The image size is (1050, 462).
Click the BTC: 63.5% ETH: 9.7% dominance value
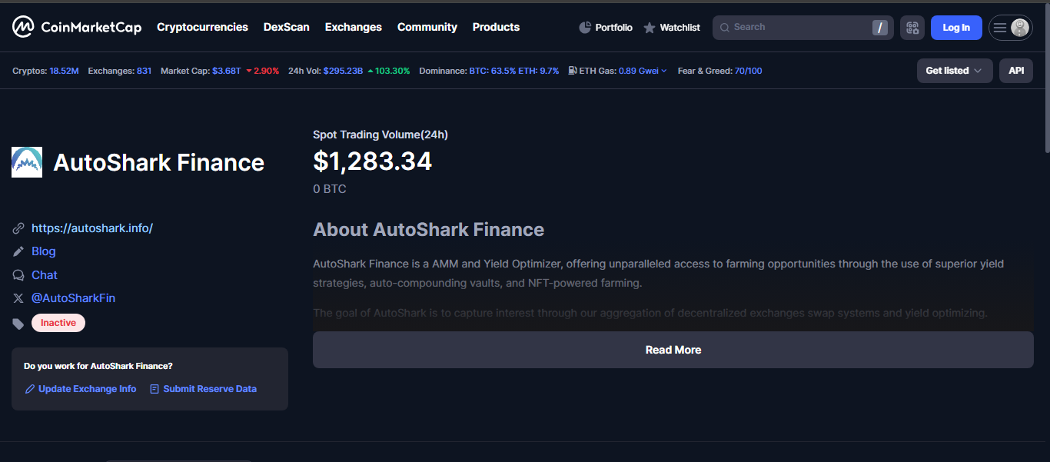514,71
